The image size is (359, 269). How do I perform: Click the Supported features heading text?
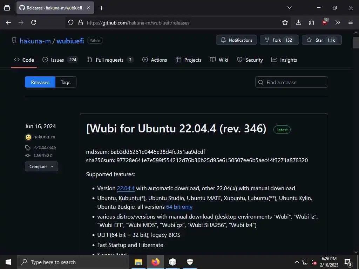coord(110,174)
